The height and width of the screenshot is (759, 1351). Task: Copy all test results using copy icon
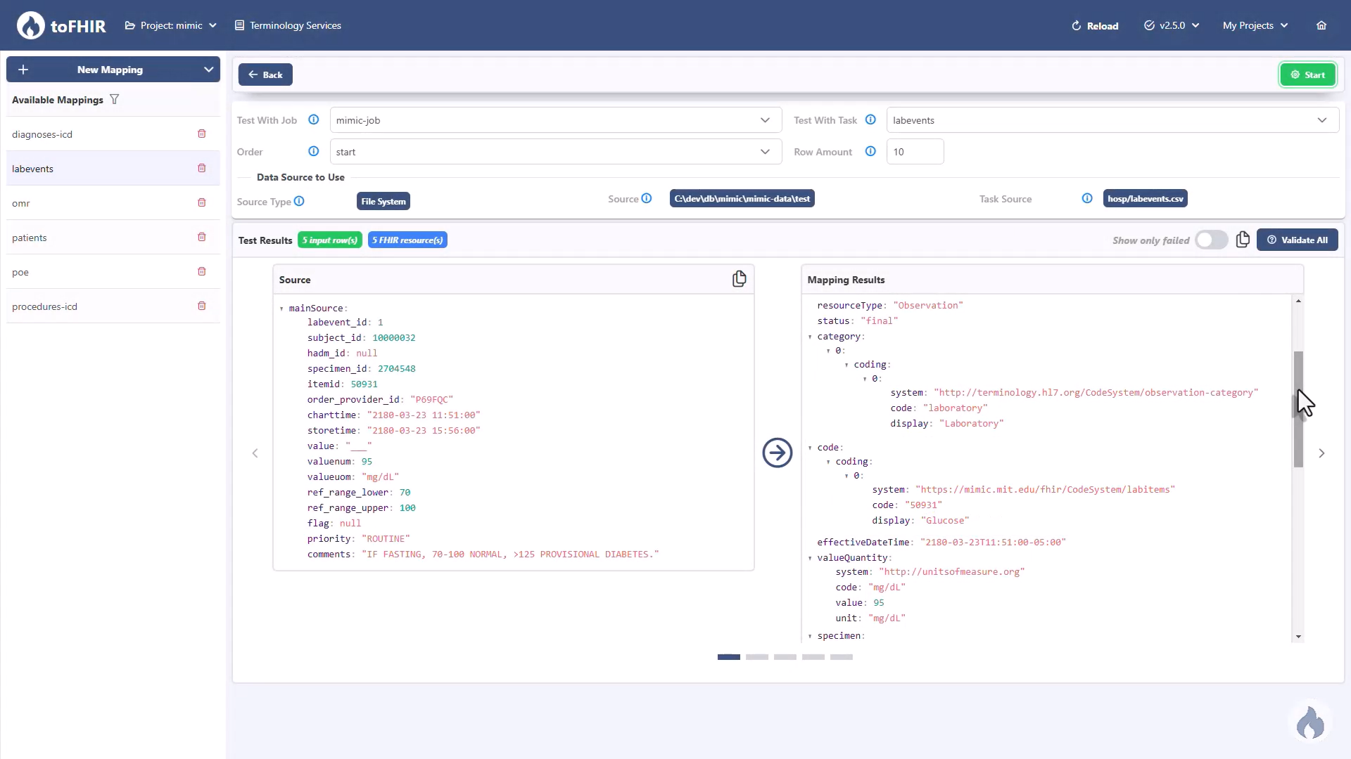pyautogui.click(x=1243, y=240)
